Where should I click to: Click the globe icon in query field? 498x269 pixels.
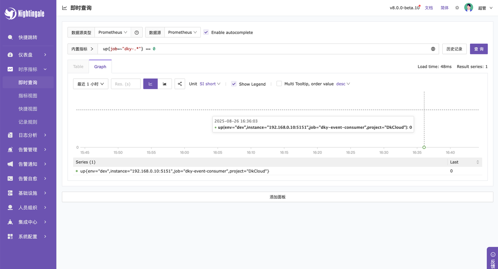coord(433,49)
